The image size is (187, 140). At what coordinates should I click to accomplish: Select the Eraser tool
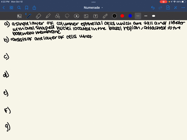[39, 16]
